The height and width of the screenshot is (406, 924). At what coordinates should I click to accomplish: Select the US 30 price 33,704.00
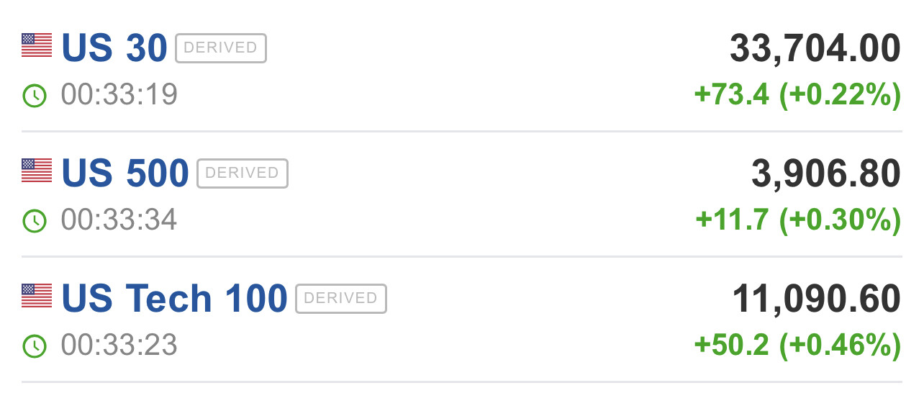pyautogui.click(x=815, y=49)
